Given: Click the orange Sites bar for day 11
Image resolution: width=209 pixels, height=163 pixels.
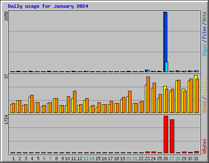Looking at the screenshot, I should (75, 102).
